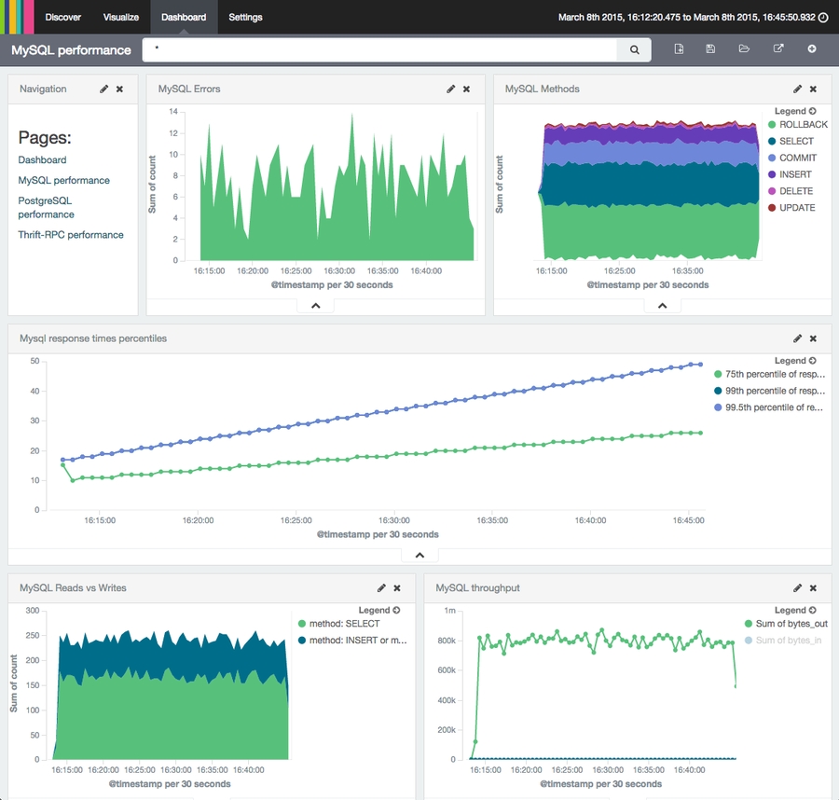Collapse the Mysql response times percentiles panel
This screenshot has height=800, width=839.
(419, 555)
